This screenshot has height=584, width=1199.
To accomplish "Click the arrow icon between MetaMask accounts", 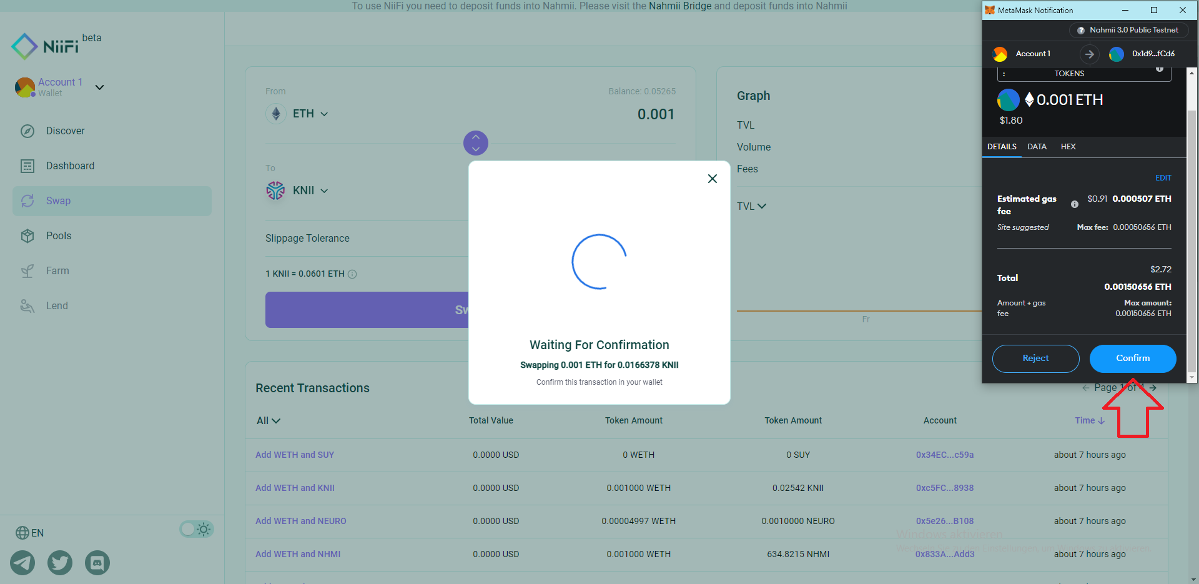I will (1089, 54).
